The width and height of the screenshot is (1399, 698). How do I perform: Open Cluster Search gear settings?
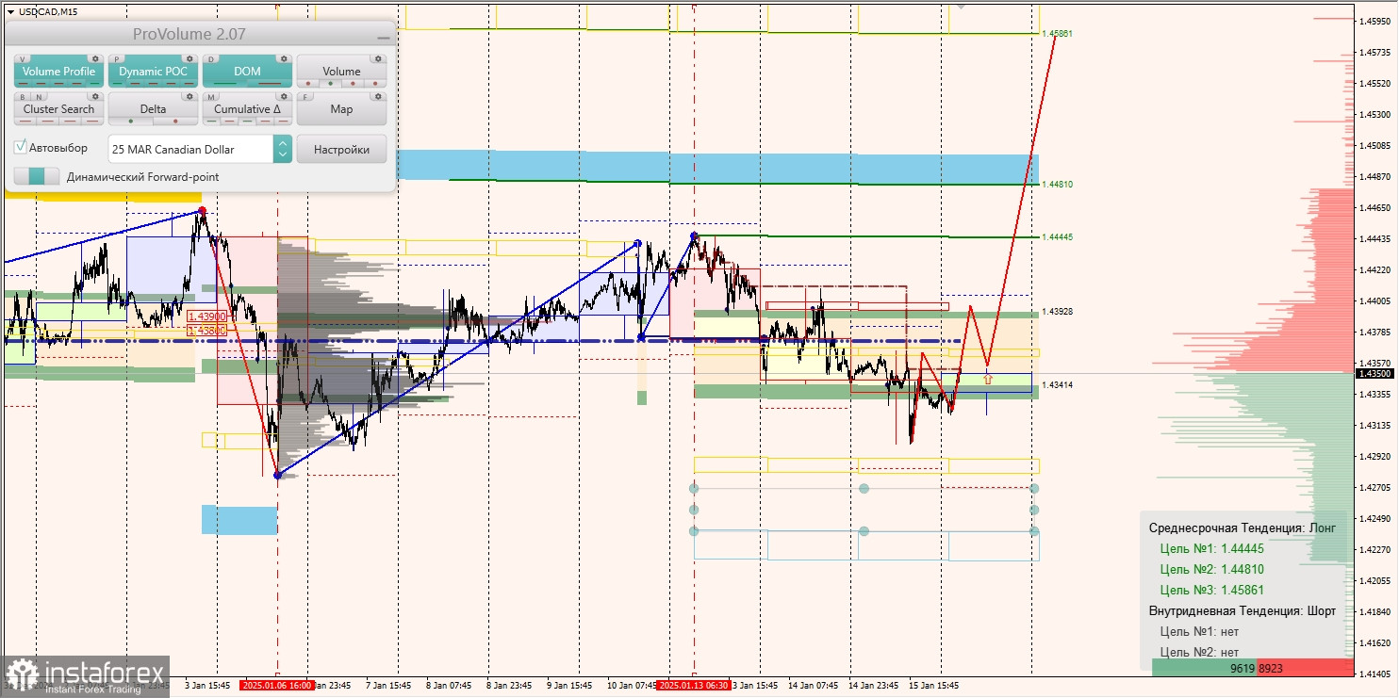(94, 96)
